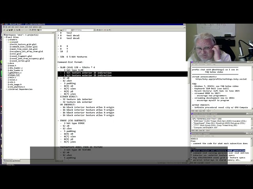Open the Project menu in Visual C++
This screenshot has height=189, width=253.
[x=22, y=27]
